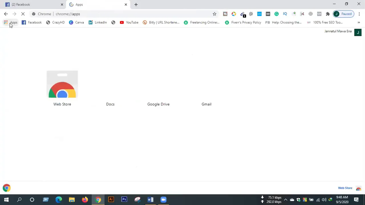
Task: Open Adobe Illustrator from taskbar
Action: [111, 200]
